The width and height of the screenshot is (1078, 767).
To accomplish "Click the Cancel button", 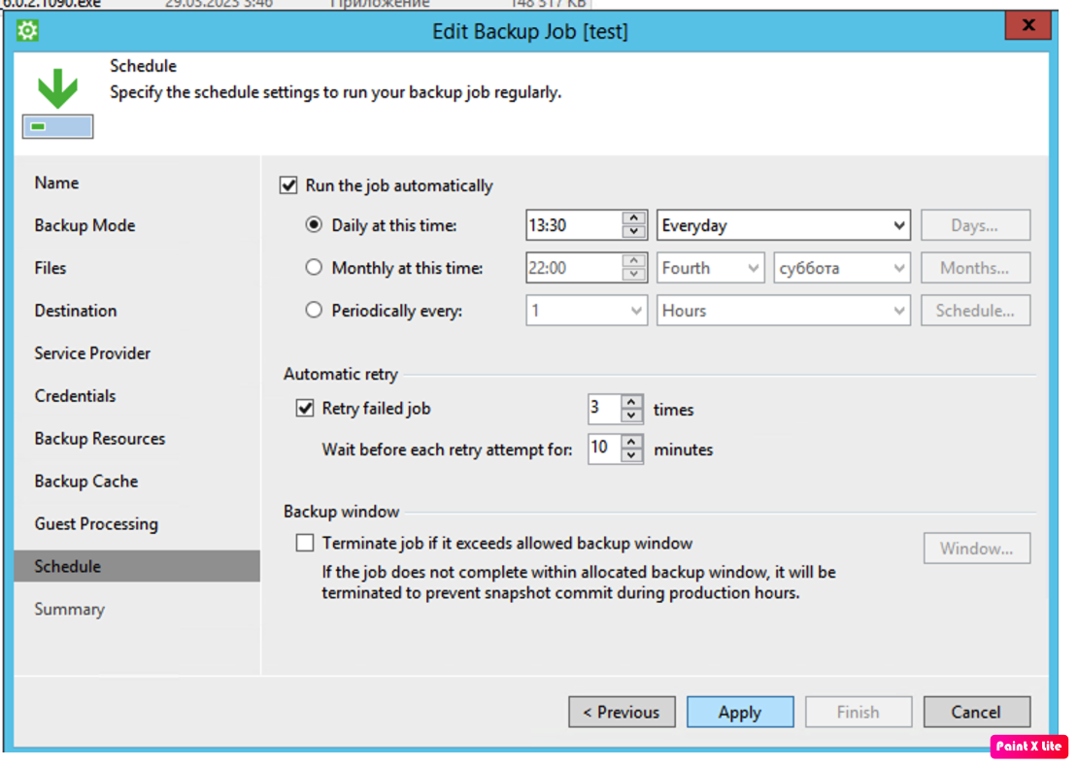I will click(977, 712).
